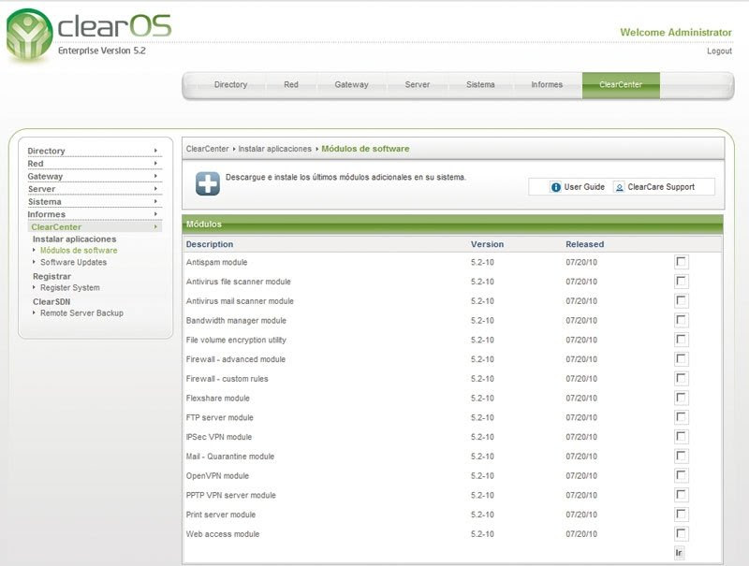
Task: Click the Description column header
Action: 210,244
